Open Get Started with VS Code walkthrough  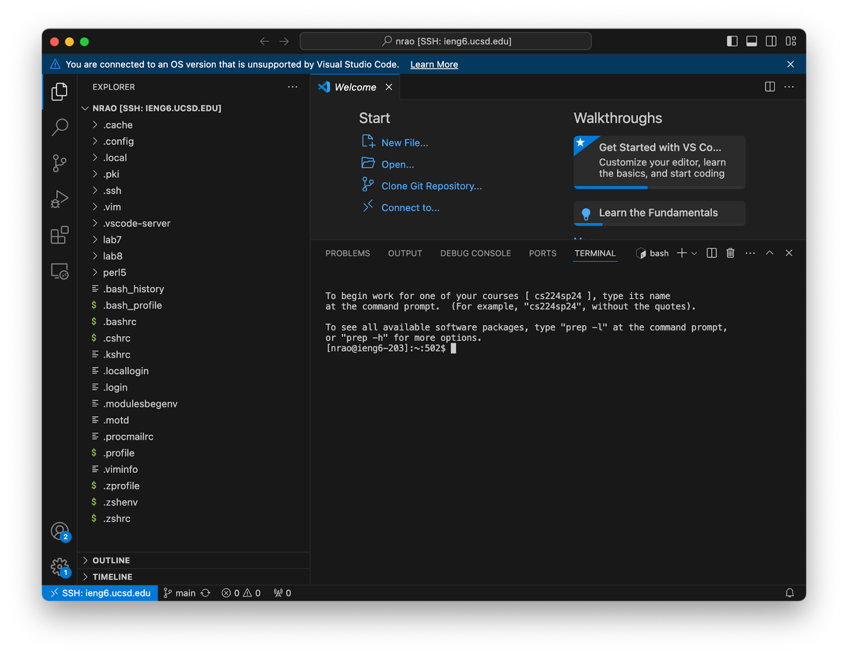[659, 162]
